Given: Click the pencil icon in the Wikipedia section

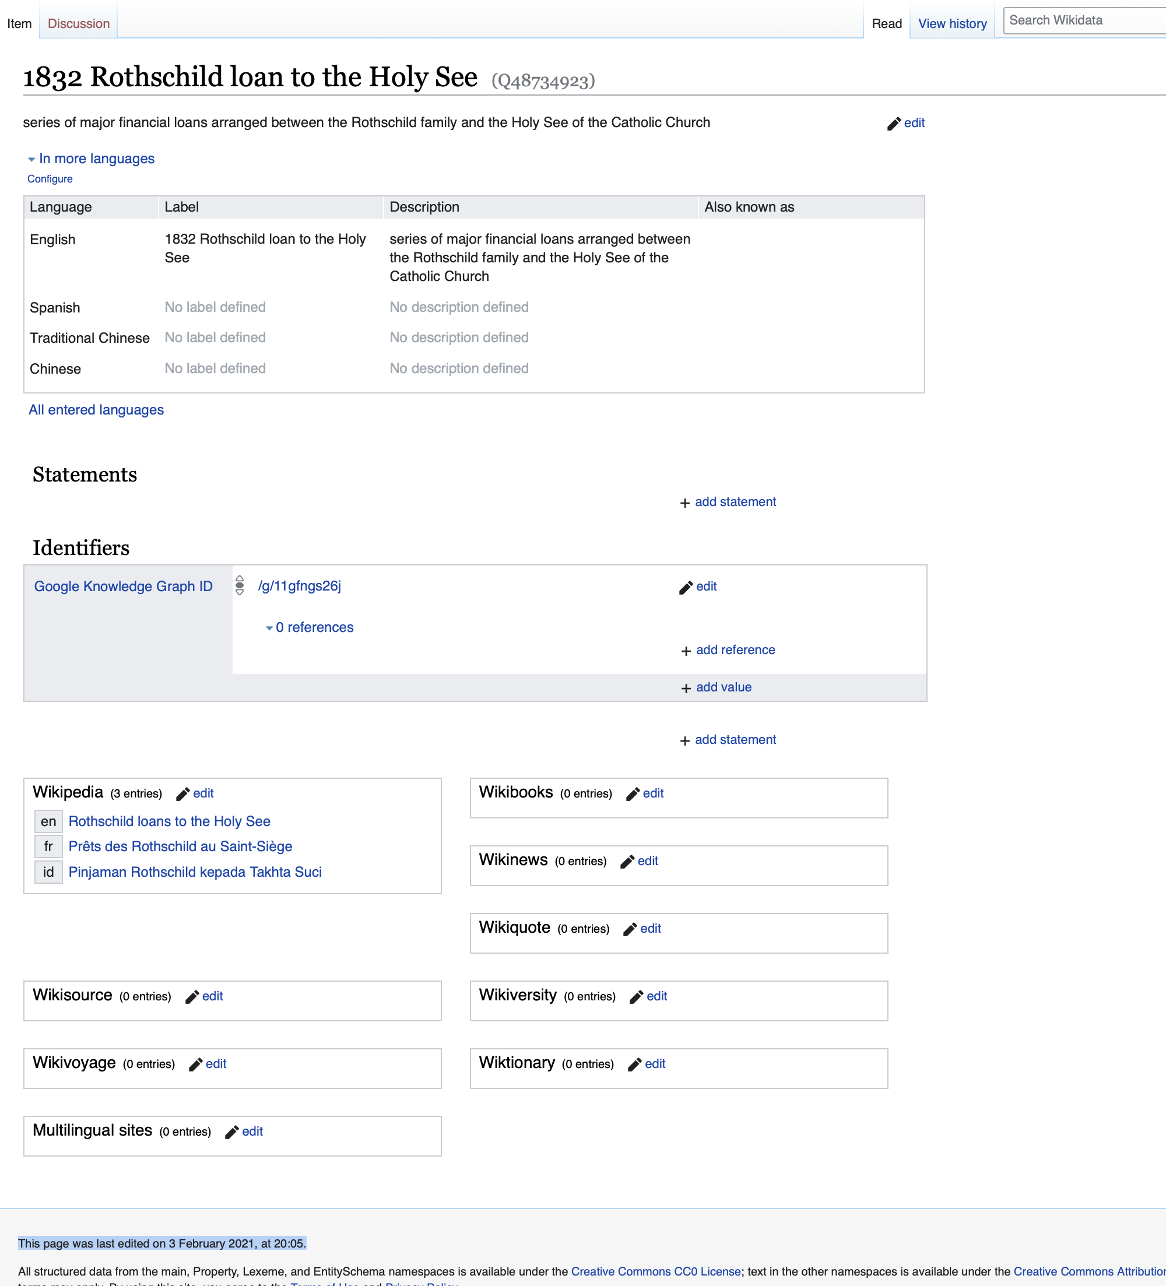Looking at the screenshot, I should (x=182, y=794).
